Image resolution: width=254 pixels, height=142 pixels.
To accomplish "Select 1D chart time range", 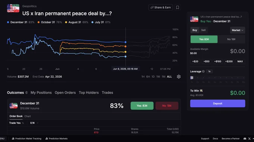I will [x=153, y=76].
